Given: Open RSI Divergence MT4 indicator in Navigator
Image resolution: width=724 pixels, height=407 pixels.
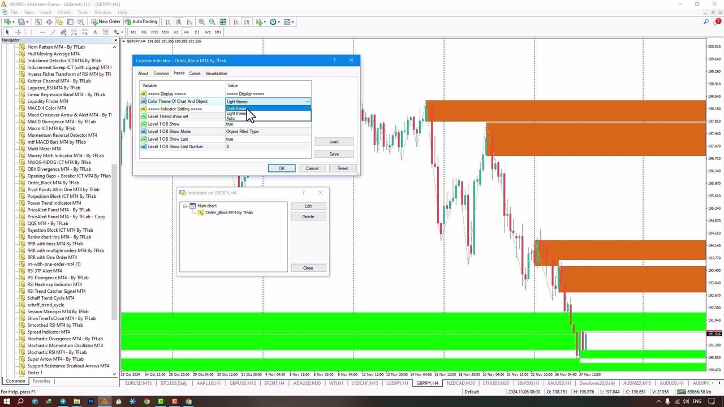Looking at the screenshot, I should click(58, 278).
